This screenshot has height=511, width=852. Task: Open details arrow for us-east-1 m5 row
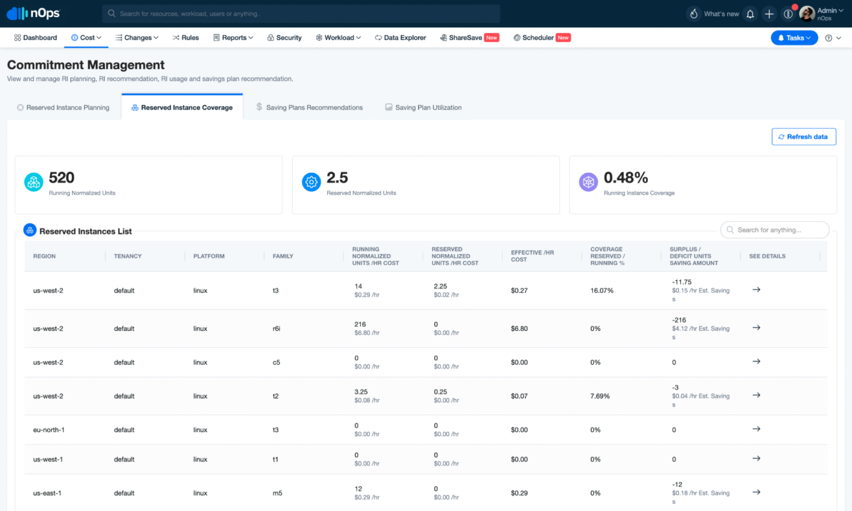756,492
